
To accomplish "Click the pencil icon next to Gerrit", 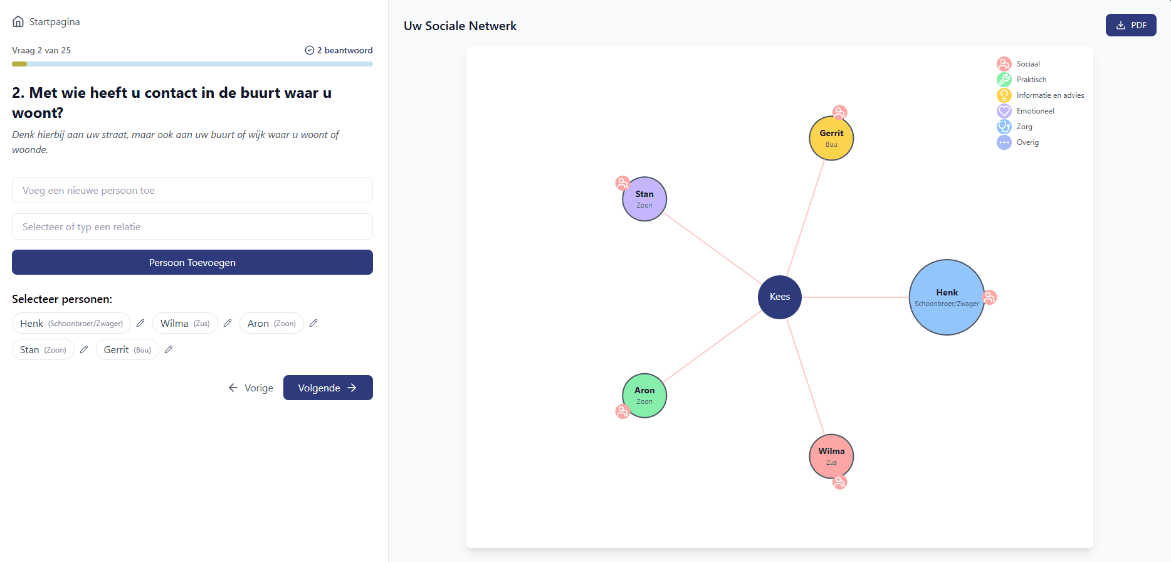I will (x=169, y=349).
